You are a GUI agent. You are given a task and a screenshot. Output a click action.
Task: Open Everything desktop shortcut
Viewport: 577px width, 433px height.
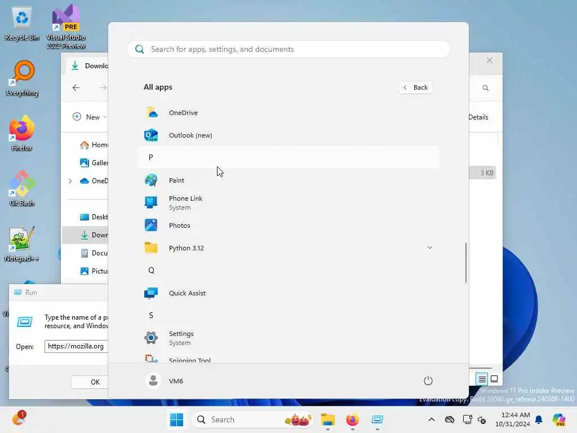(22, 79)
